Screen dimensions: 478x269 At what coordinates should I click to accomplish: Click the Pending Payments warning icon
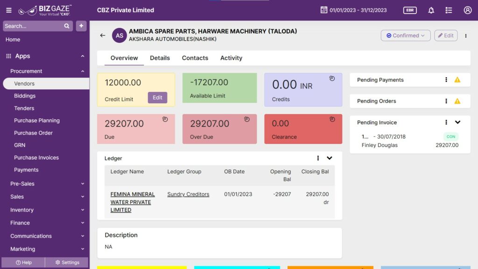(x=457, y=79)
